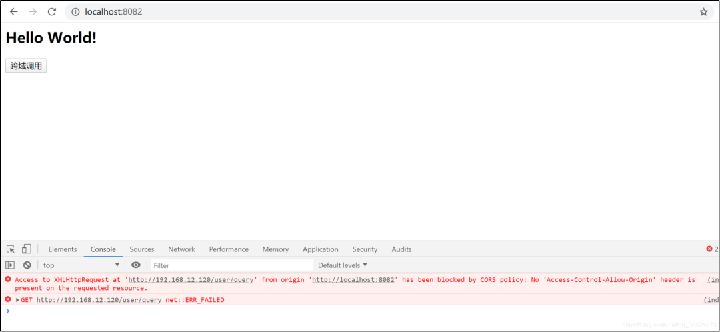This screenshot has height=332, width=720.
Task: Open the Security tab
Action: coord(365,249)
